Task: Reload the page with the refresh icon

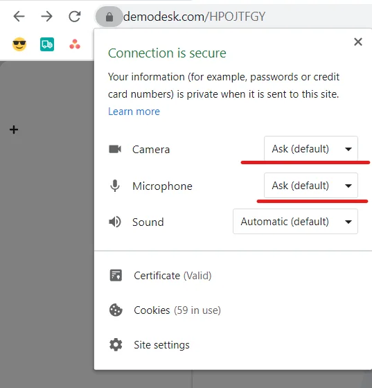Action: click(x=74, y=17)
